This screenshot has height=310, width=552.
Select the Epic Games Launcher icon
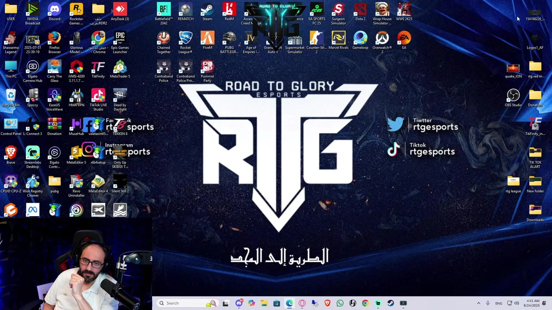[x=120, y=42]
